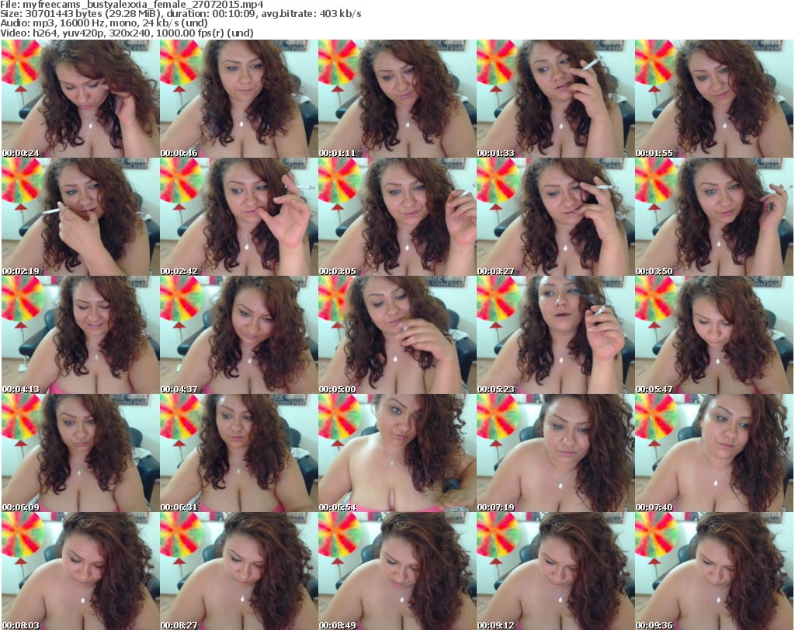This screenshot has height=630, width=795.
Task: Pick the thumbnail at 00:08:49
Action: [x=397, y=571]
